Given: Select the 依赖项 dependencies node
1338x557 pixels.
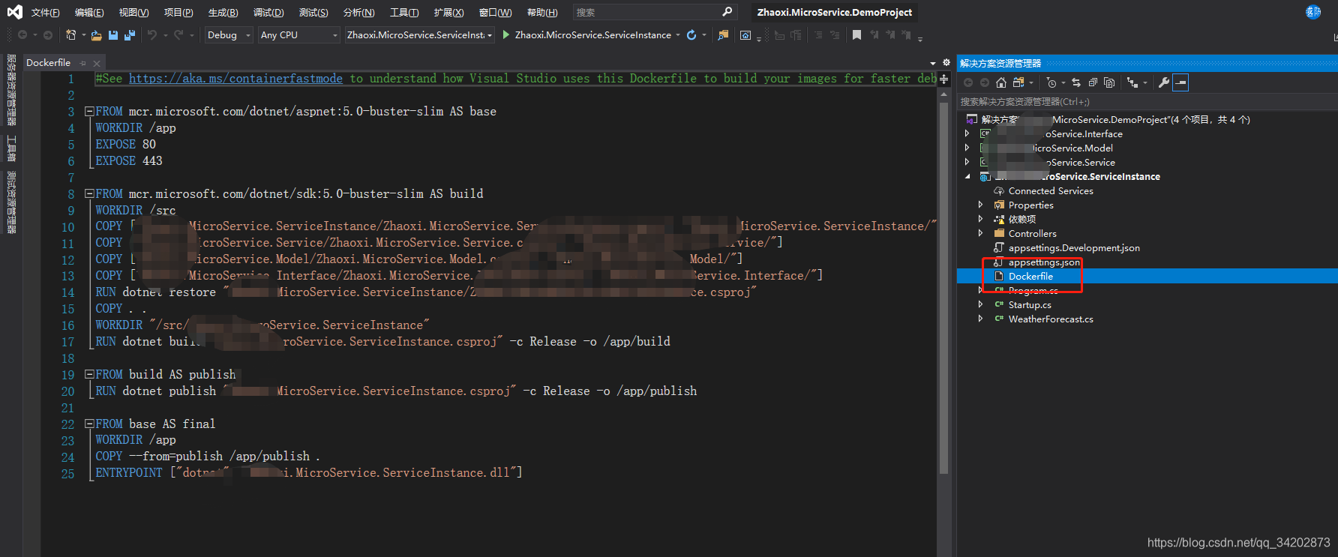Looking at the screenshot, I should pos(1022,219).
